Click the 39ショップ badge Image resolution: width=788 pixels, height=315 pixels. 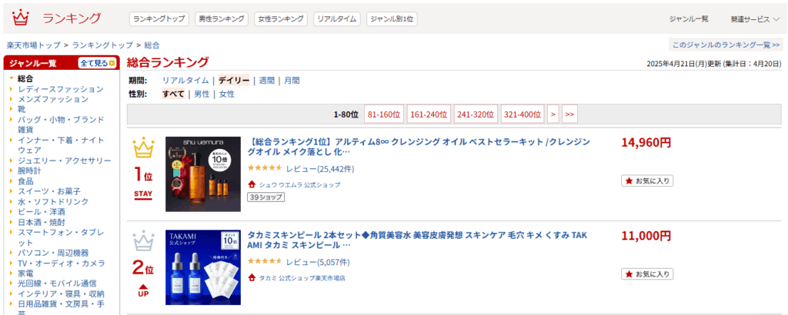265,197
